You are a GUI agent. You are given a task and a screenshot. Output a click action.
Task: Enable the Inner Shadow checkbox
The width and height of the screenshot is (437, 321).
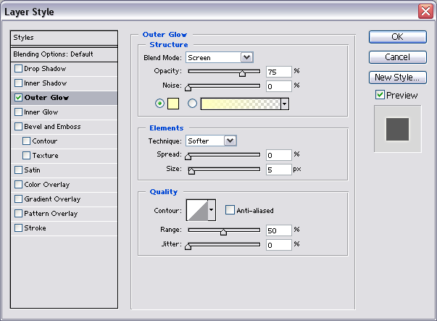tap(18, 83)
